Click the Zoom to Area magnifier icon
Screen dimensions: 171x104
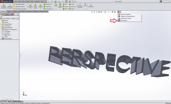94,12
